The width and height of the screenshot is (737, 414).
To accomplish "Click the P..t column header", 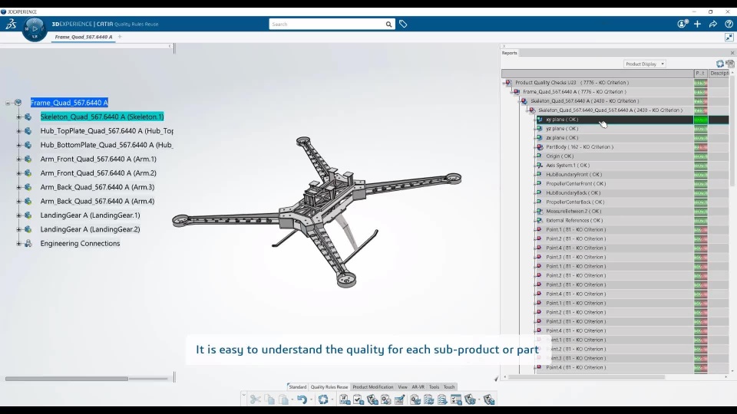I will (700, 74).
